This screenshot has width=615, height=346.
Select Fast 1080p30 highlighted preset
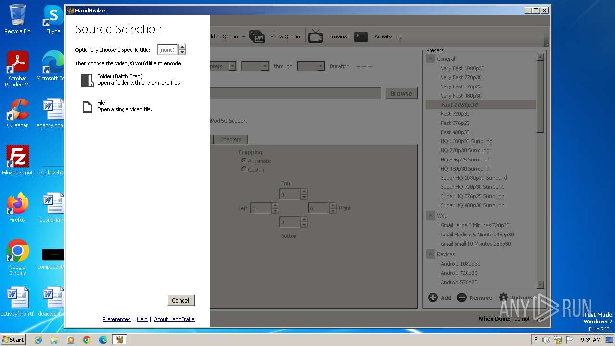pos(481,105)
